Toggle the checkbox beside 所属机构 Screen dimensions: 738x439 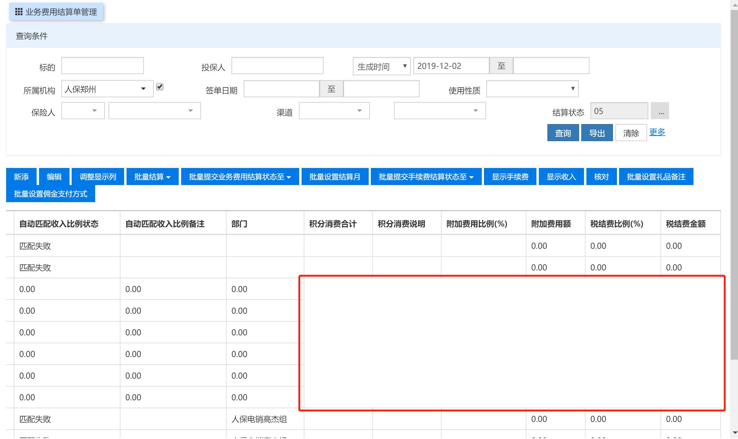(160, 87)
